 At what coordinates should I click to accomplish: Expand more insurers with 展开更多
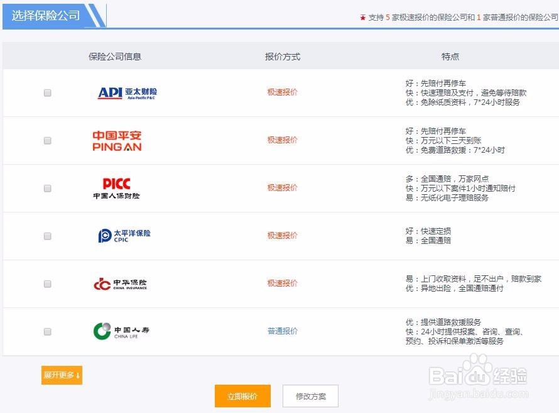62,375
